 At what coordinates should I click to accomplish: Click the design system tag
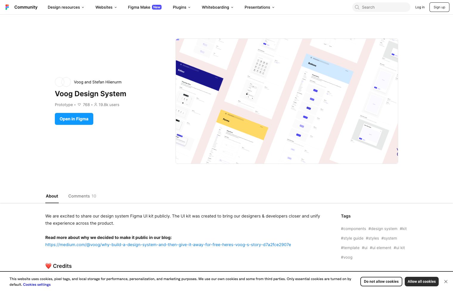[x=383, y=229]
